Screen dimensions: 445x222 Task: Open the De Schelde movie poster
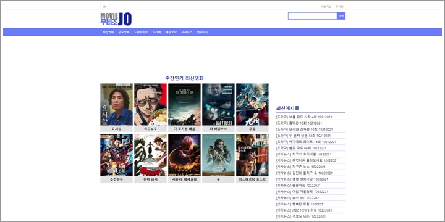coord(184,104)
